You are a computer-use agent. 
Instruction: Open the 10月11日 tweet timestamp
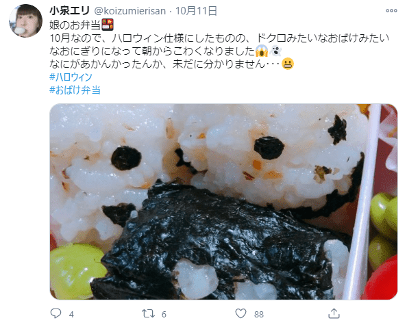coord(196,11)
